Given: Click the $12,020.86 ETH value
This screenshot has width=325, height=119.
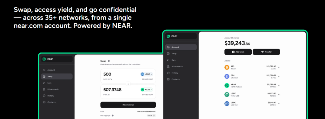Looking at the screenshot, I should (271, 75).
